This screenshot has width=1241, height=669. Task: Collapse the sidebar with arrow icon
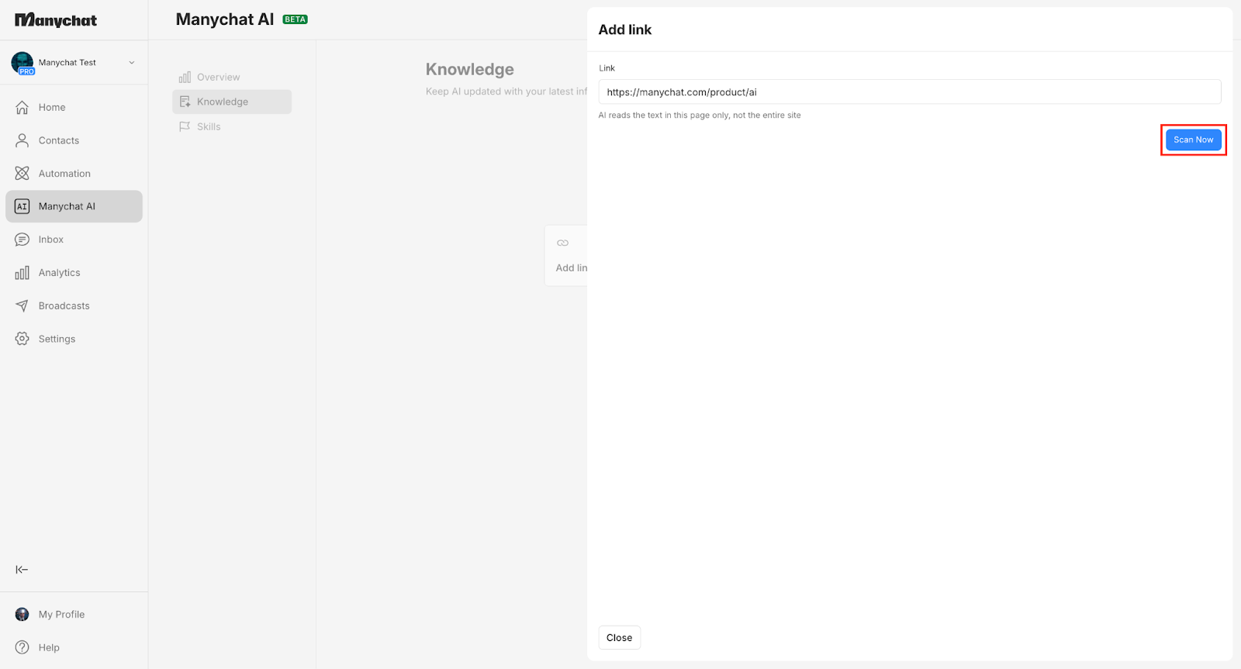(x=22, y=570)
